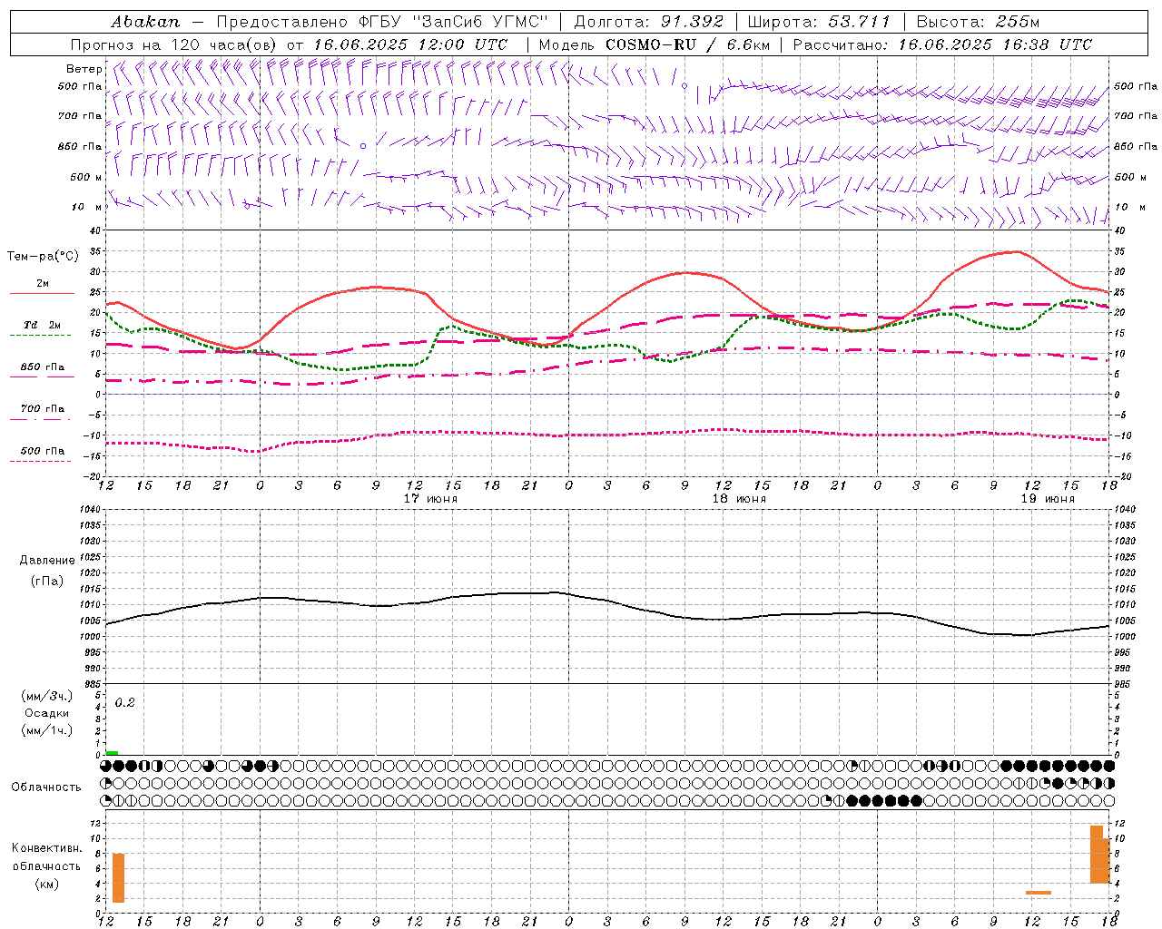The height and width of the screenshot is (929, 1162).
Task: Click the 'Тем-ра(°C)' temperature panel label
Action: click(x=43, y=257)
